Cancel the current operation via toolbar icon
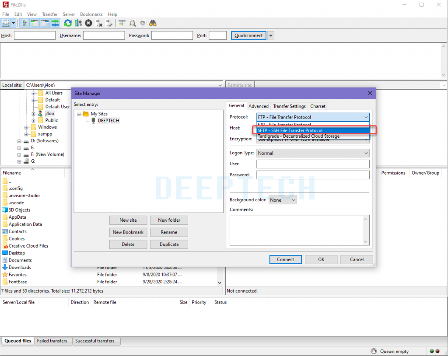448x356 pixels. (x=88, y=23)
